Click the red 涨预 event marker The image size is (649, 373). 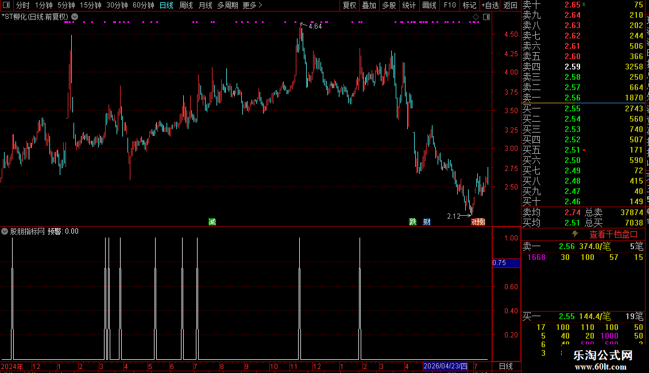[478, 222]
